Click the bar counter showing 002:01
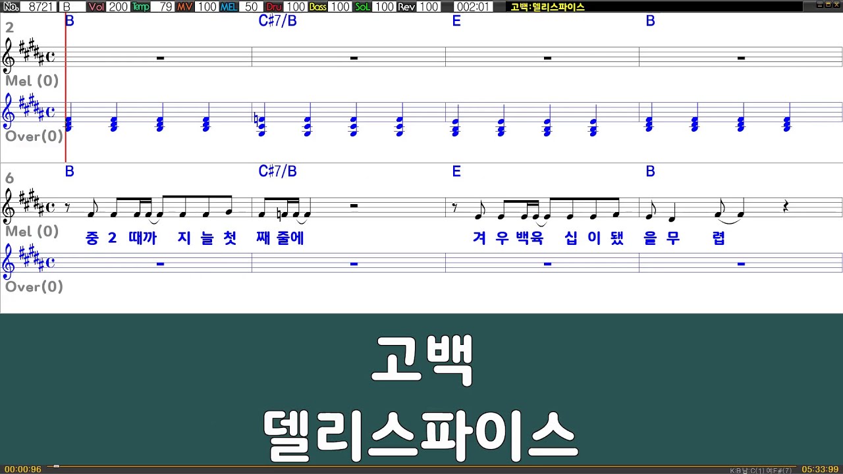Image resolution: width=843 pixels, height=474 pixels. pyautogui.click(x=473, y=7)
